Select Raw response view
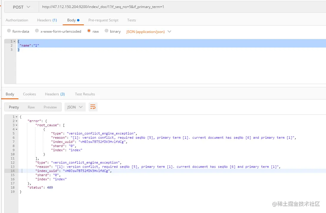The width and height of the screenshot is (326, 213). tap(31, 107)
